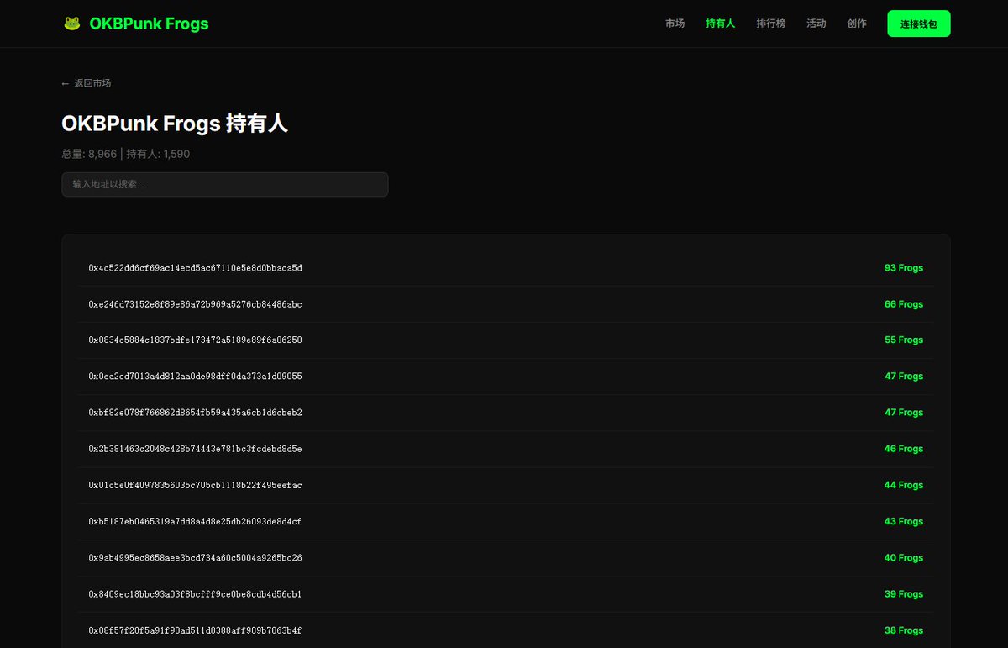1008x648 pixels.
Task: Select address 0x0ea2cd7013a4d812aa0de98dff0da373a1d09055
Action: [195, 377]
